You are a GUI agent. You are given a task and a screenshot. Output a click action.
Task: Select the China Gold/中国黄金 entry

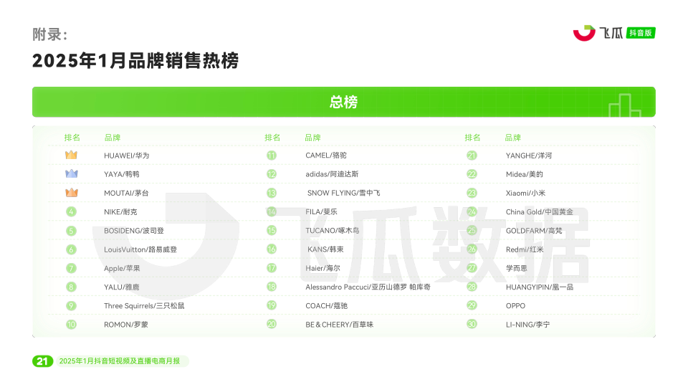click(539, 212)
